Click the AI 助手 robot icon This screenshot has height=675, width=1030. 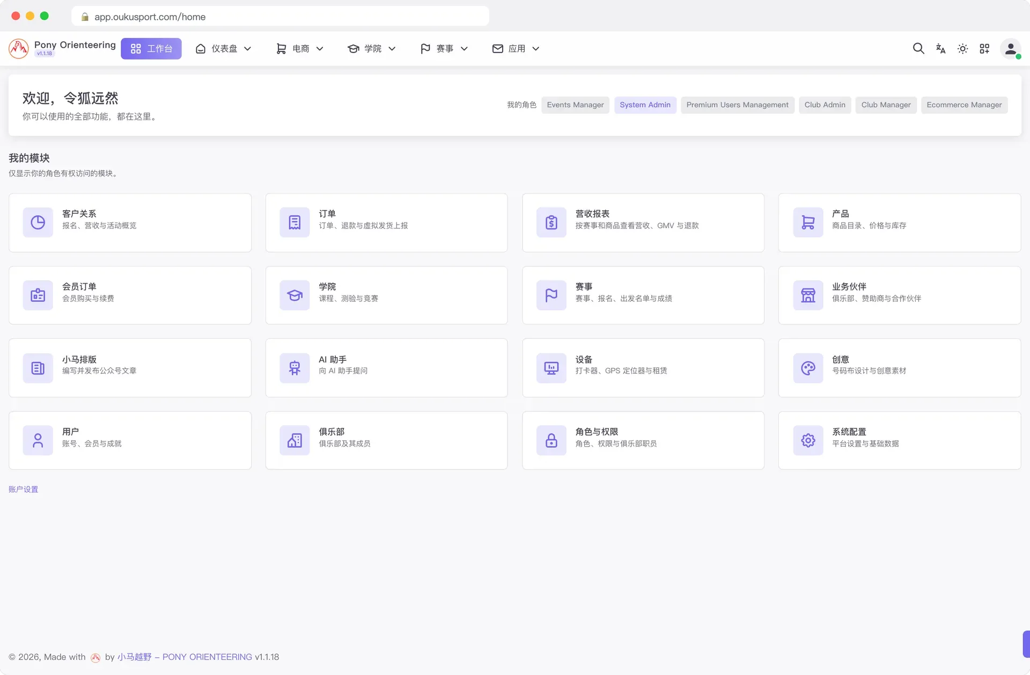(x=295, y=368)
